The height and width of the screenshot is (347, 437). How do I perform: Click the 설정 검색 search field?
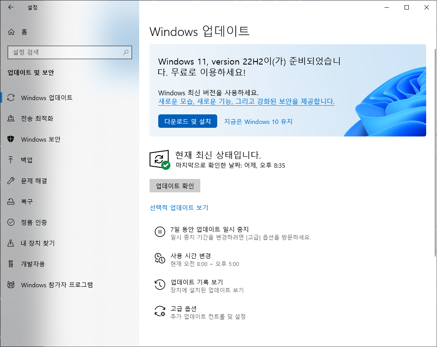tap(70, 52)
